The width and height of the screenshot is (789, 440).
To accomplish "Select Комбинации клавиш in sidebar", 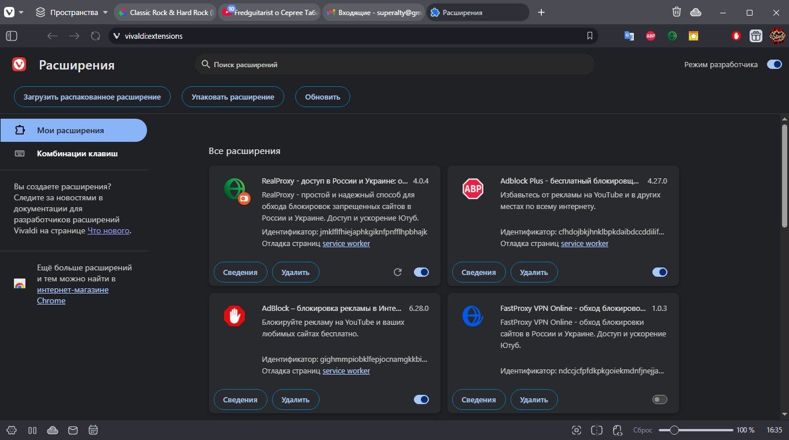I will click(77, 153).
